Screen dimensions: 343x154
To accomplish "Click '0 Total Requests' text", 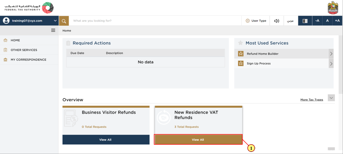I will coord(94,127).
